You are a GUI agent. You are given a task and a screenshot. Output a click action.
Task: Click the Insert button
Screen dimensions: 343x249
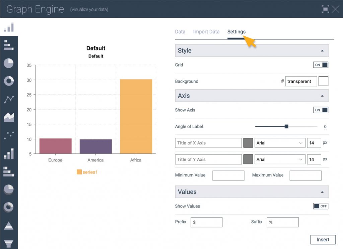click(323, 239)
